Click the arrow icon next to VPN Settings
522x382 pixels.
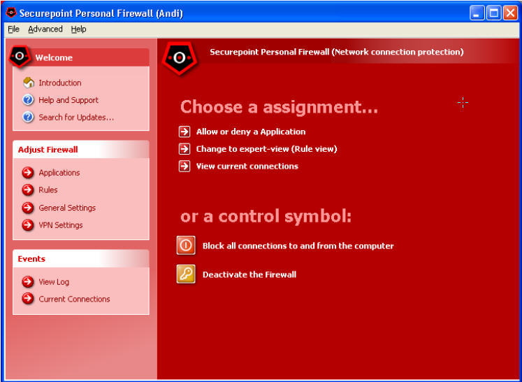pyautogui.click(x=28, y=225)
